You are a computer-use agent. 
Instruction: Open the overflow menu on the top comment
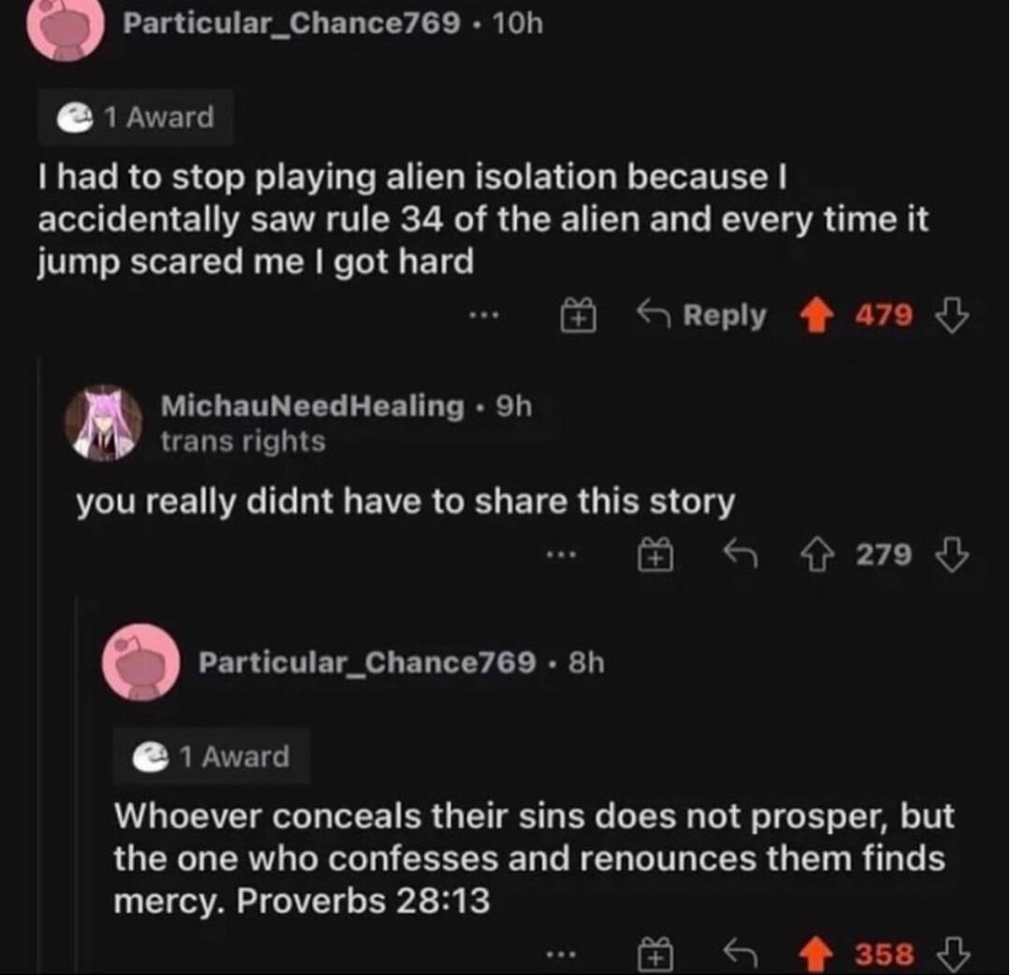click(x=485, y=317)
